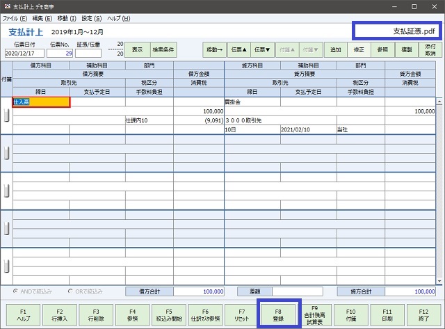The image size is (445, 329).
Task: Open the ファイル (F) menu
Action: click(x=15, y=19)
